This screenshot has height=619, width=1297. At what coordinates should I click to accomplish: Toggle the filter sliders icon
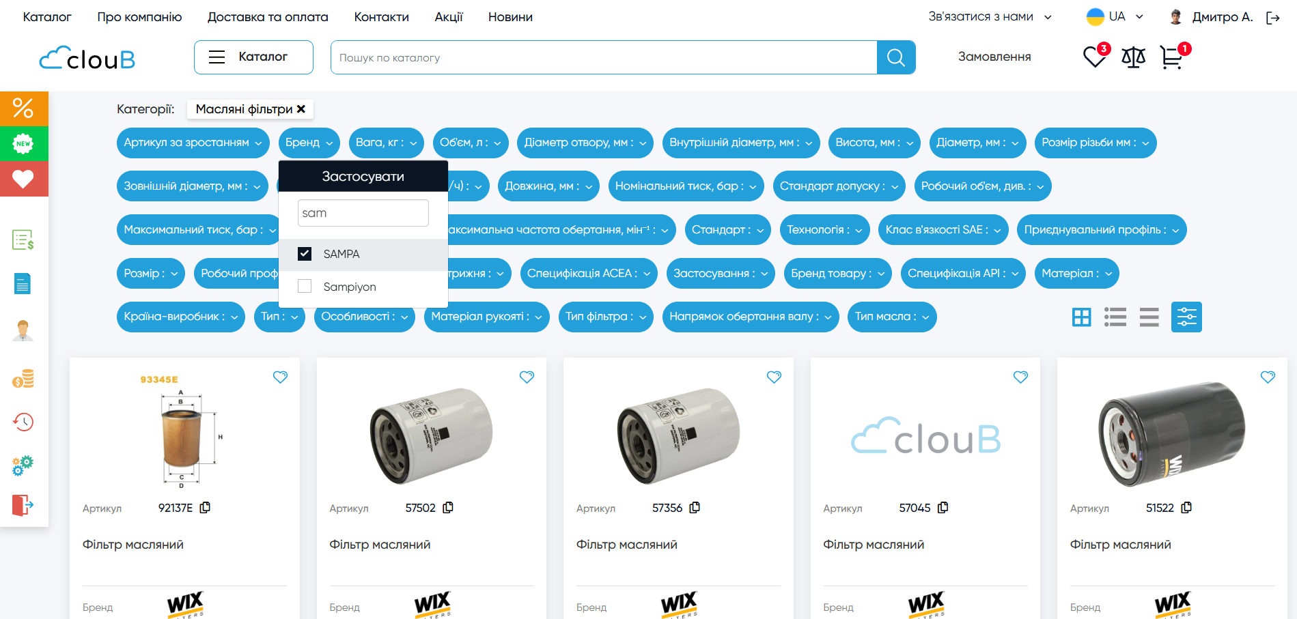[1186, 317]
